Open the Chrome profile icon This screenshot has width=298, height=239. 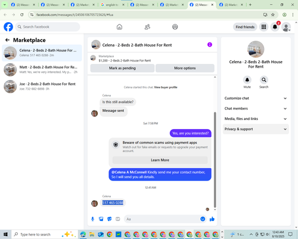[284, 15]
